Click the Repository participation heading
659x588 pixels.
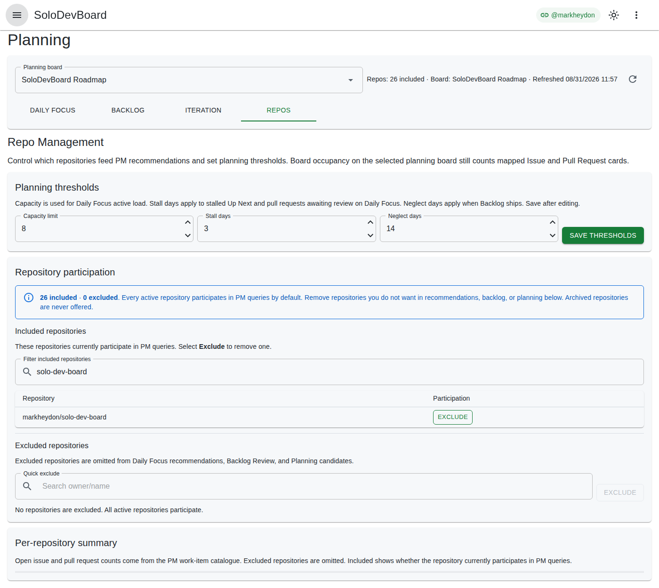(65, 272)
